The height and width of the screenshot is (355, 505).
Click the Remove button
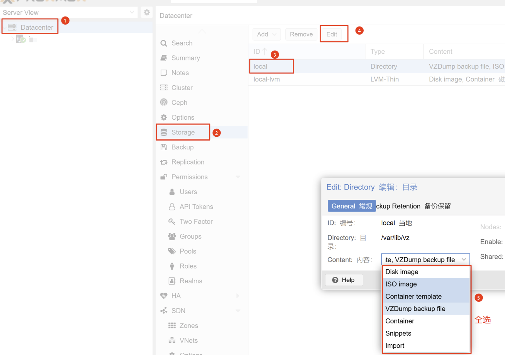coord(301,34)
